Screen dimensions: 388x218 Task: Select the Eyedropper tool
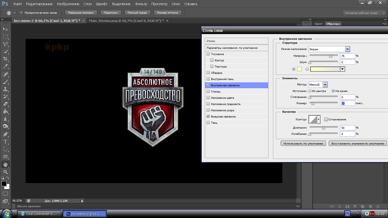5,66
